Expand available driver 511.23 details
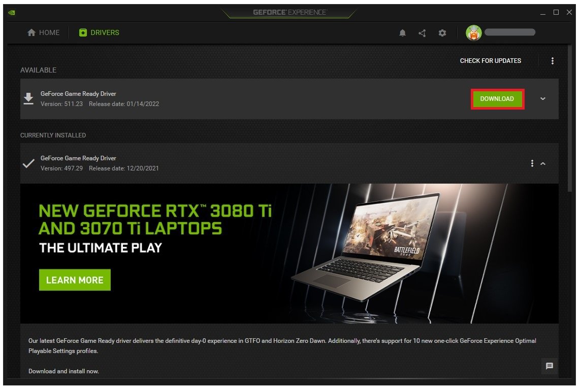The height and width of the screenshot is (388, 581). [x=543, y=99]
